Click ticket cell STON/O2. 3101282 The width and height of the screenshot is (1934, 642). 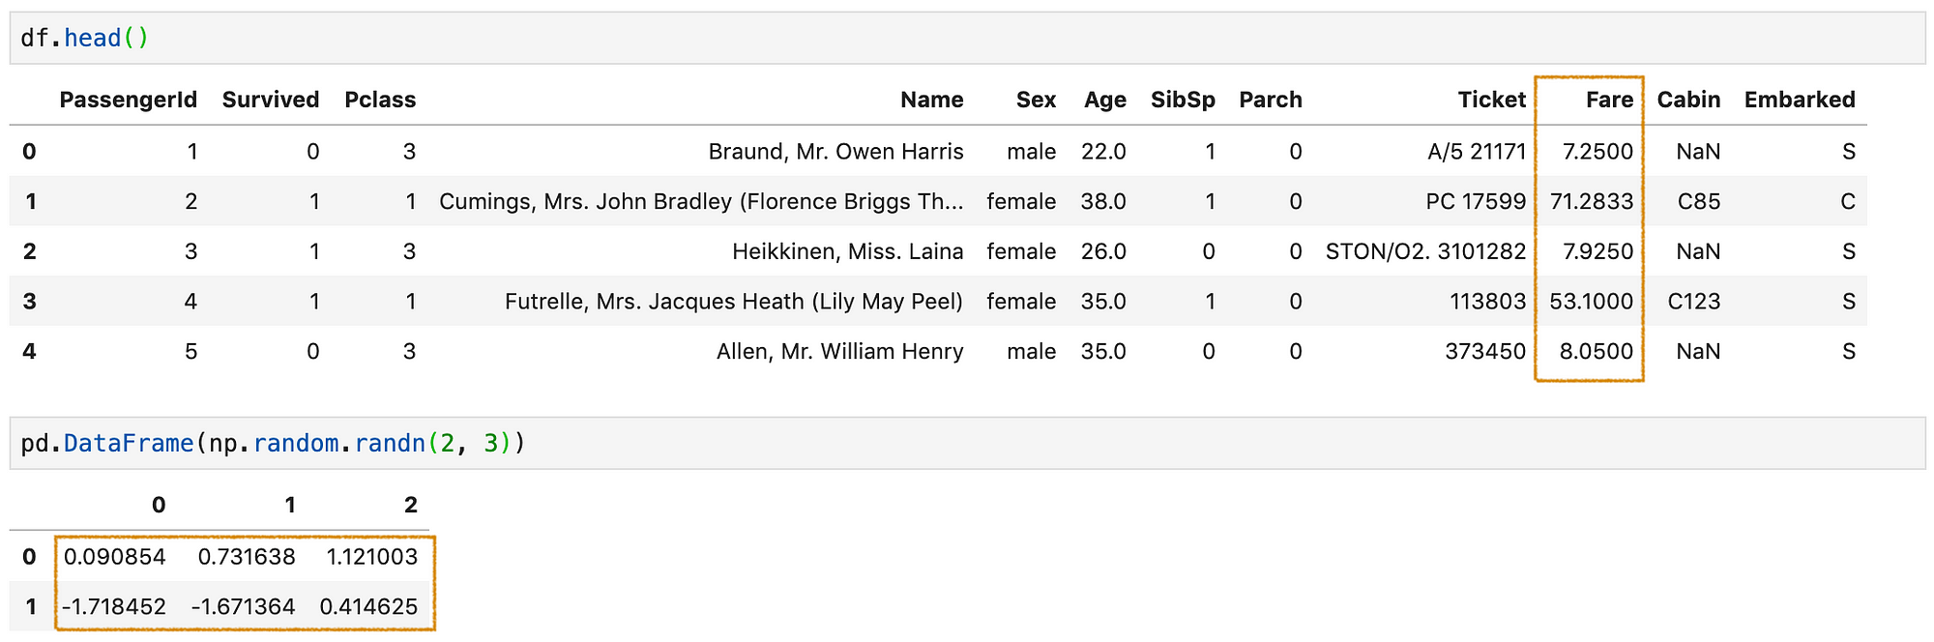(1425, 251)
